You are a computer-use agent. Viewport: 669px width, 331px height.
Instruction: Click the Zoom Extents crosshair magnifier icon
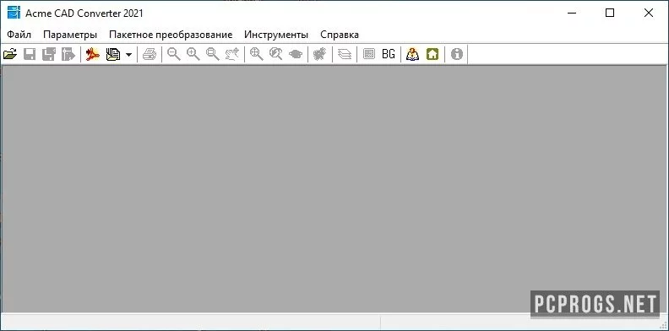pyautogui.click(x=257, y=54)
